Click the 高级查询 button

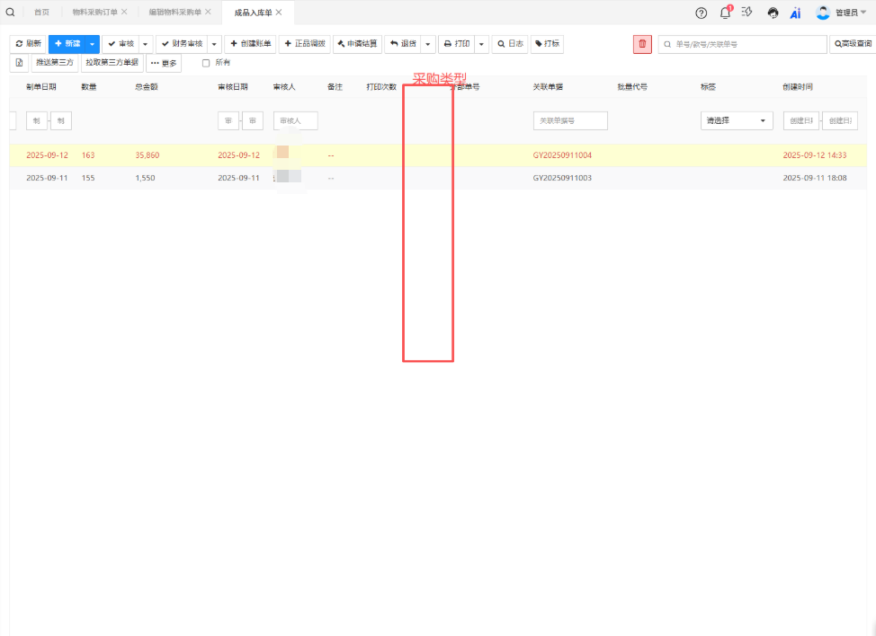[x=852, y=44]
